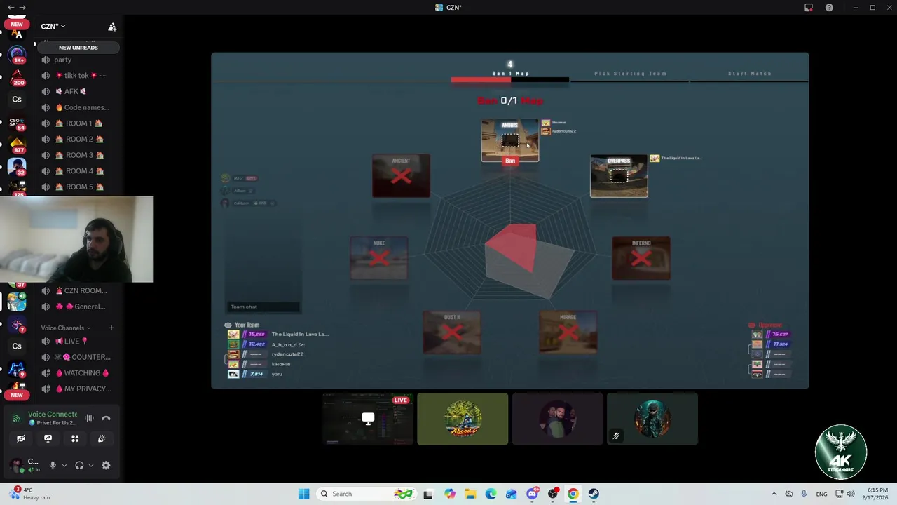Click the Ban button under the Anubis map
Viewport: 897px width, 505px height.
pyautogui.click(x=510, y=161)
